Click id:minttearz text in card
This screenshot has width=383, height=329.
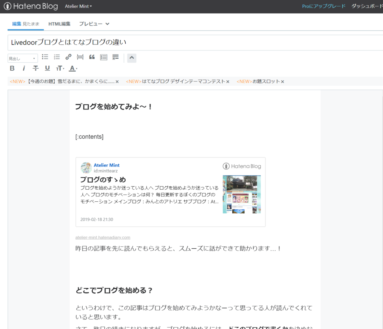point(105,171)
